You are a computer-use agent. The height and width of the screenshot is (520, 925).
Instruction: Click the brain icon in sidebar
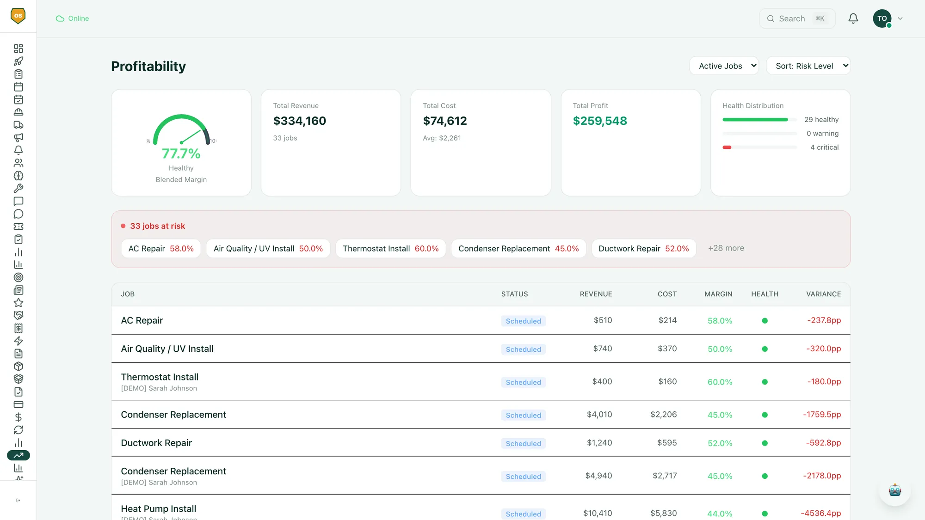[18, 176]
